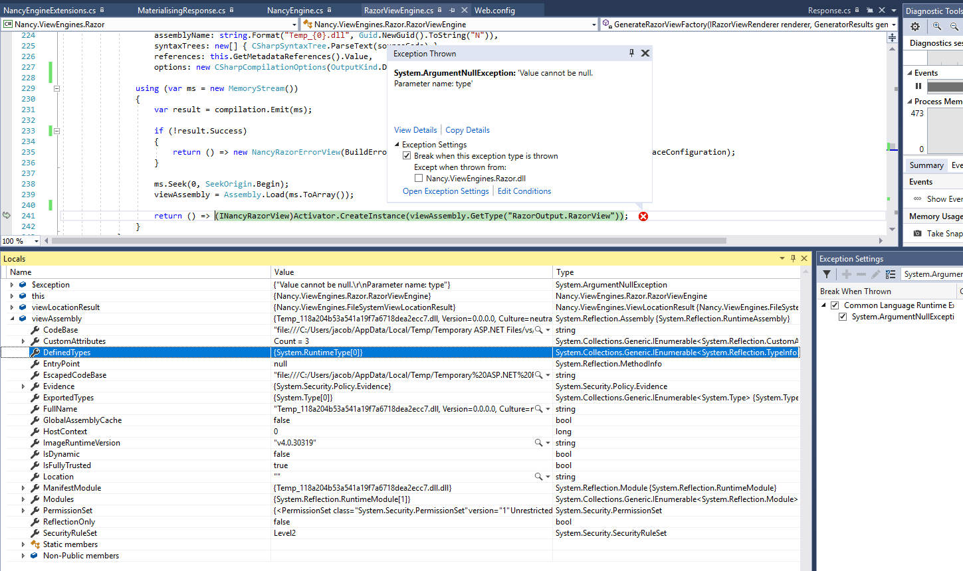963x571 pixels.
Task: Zoom out the diagnostics timeline
Action: pos(954,27)
